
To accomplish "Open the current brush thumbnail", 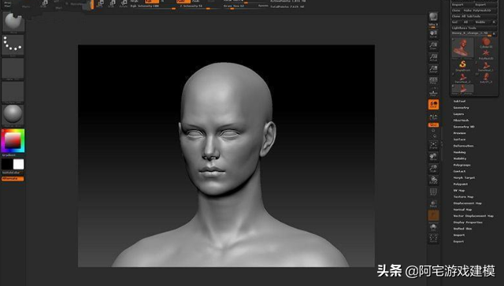I will [x=13, y=22].
